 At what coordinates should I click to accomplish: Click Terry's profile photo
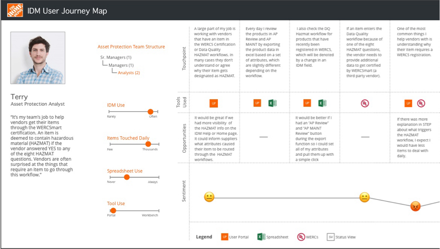click(x=38, y=58)
